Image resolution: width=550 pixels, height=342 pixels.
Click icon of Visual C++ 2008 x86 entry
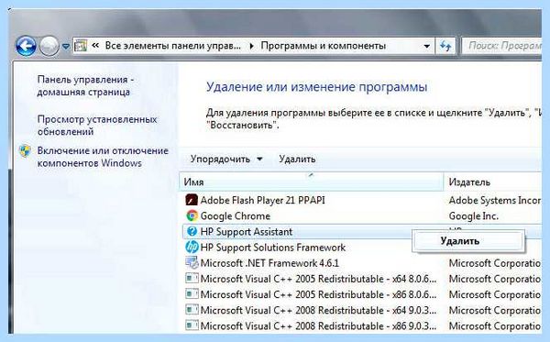(x=192, y=325)
